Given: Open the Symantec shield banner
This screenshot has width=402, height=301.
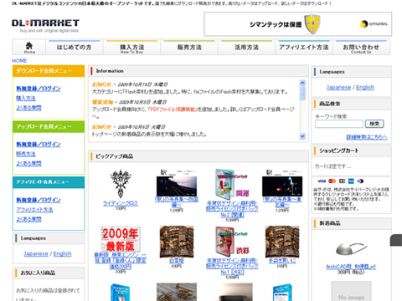Looking at the screenshot, I should [298, 24].
